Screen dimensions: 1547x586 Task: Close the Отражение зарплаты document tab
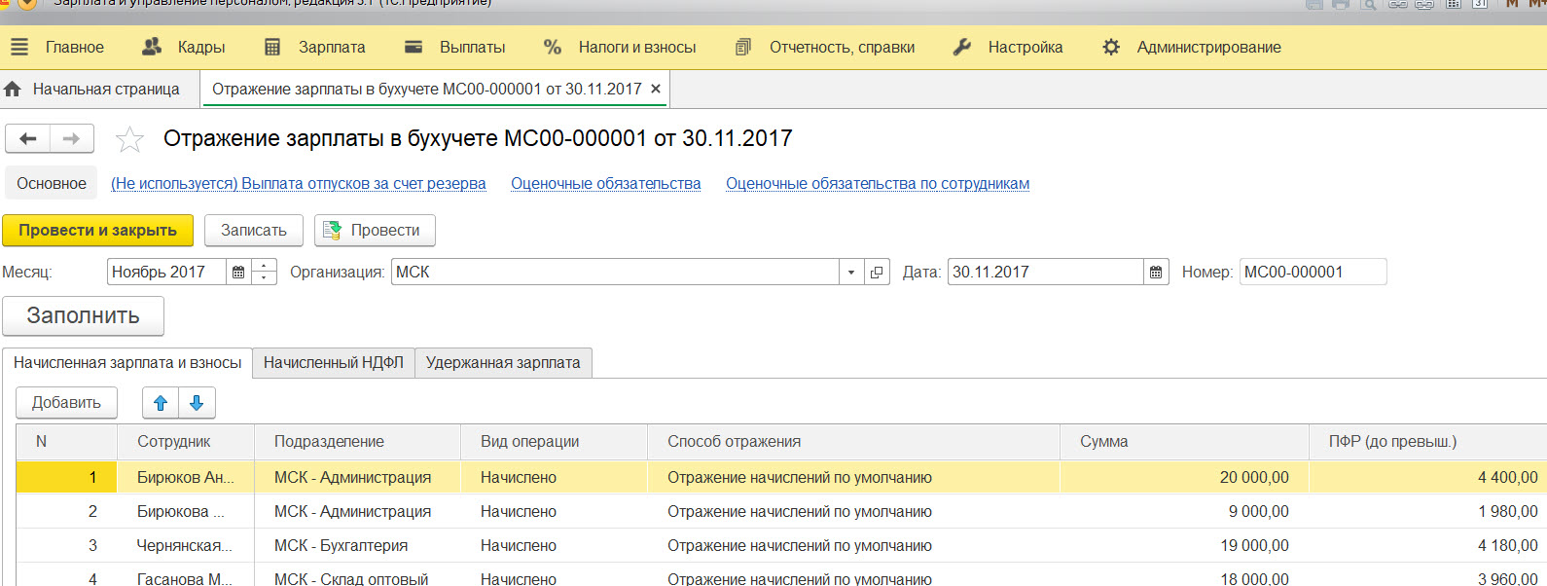click(x=656, y=89)
